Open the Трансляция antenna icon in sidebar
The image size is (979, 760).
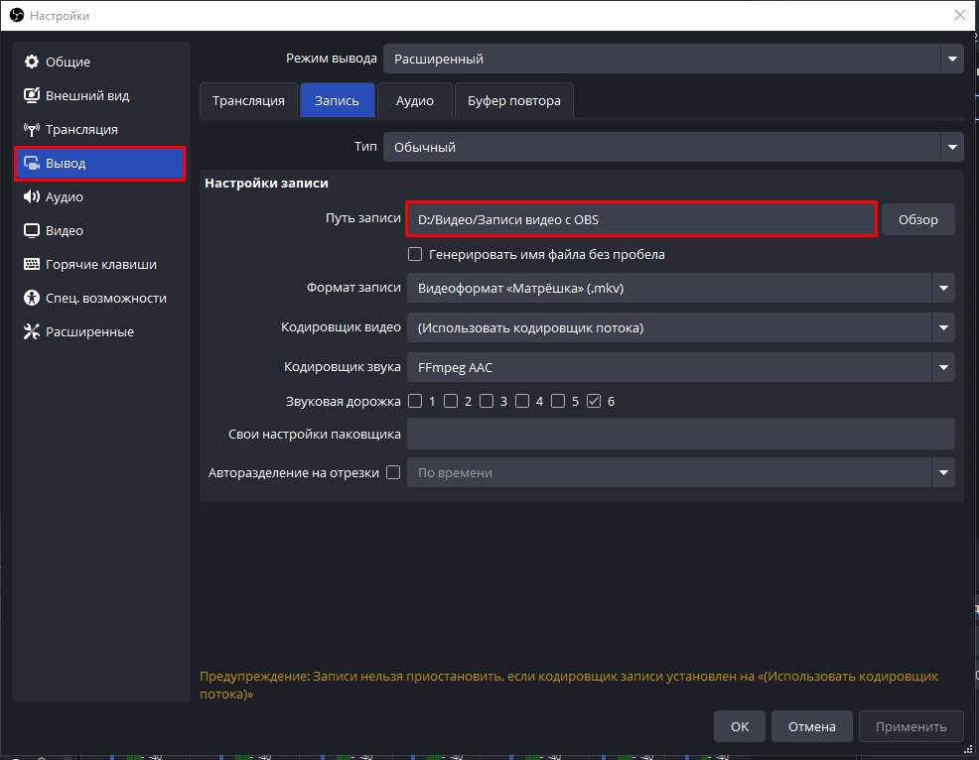pos(31,130)
